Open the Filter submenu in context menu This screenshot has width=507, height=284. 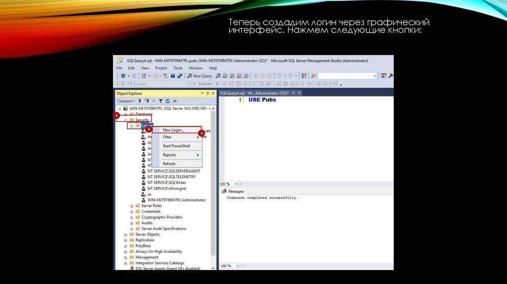pos(177,138)
